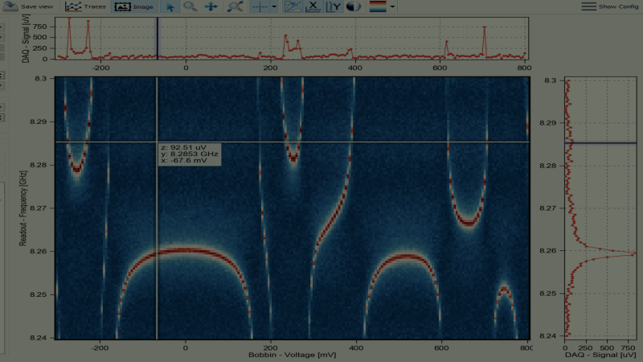Screen dimensions: 643x362
Task: Click the zoom-to-fit autoscale icon
Action: coord(235,6)
